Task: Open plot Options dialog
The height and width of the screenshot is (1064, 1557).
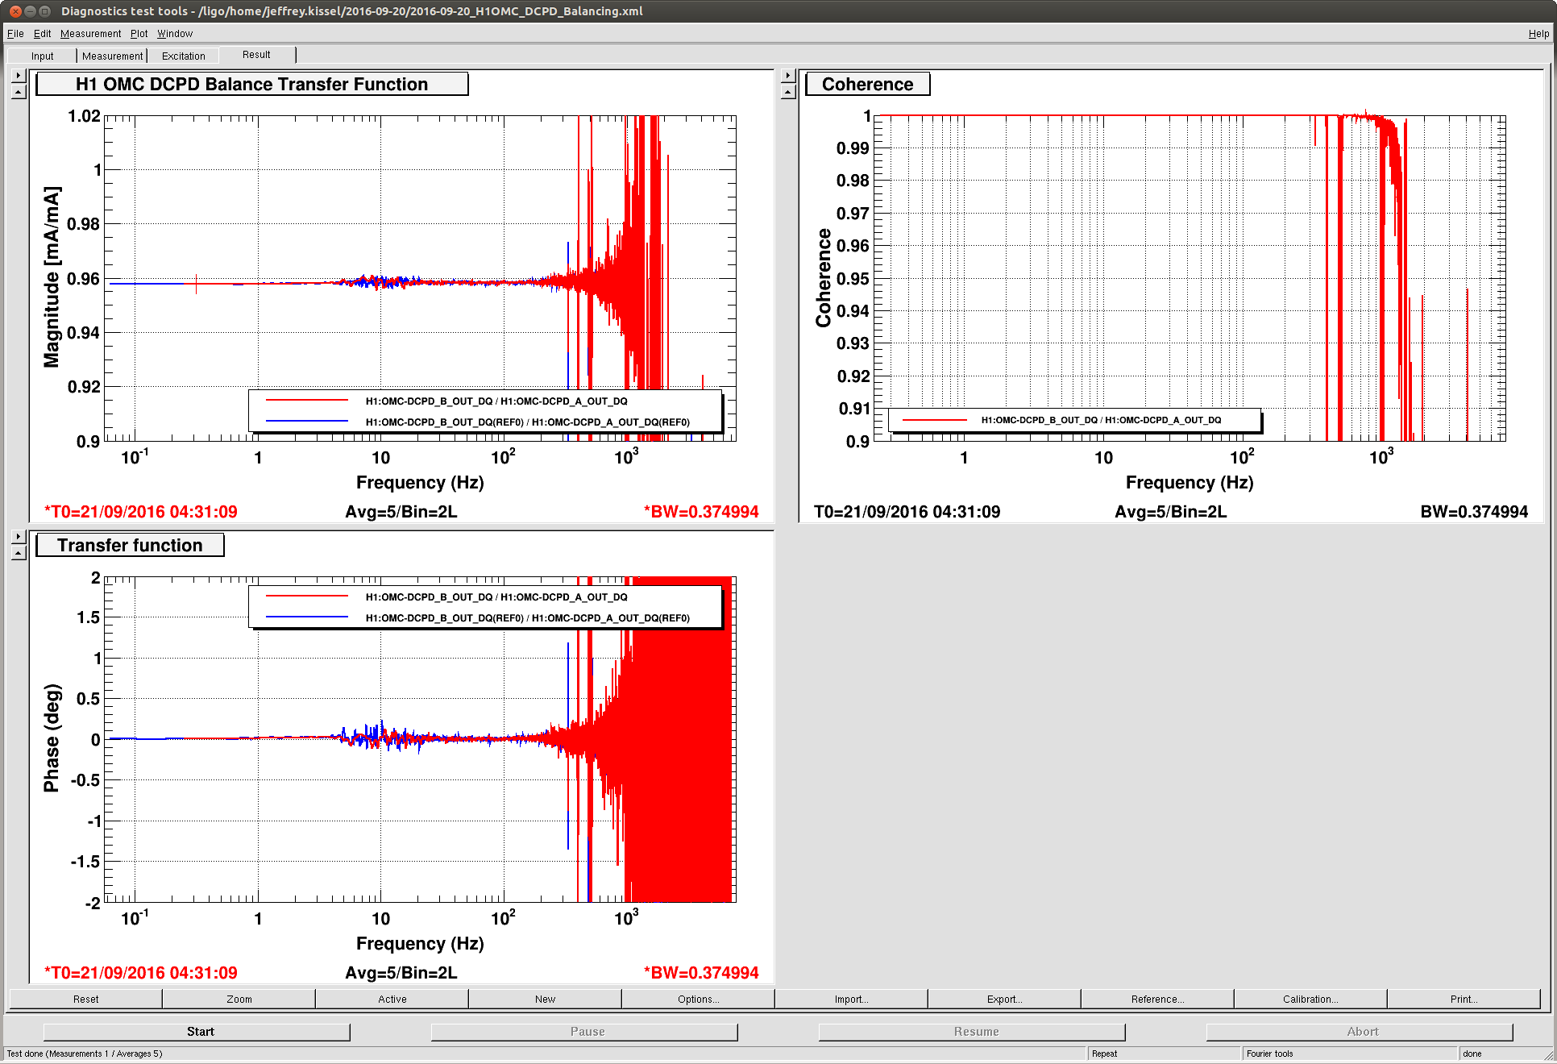Action: (x=698, y=999)
